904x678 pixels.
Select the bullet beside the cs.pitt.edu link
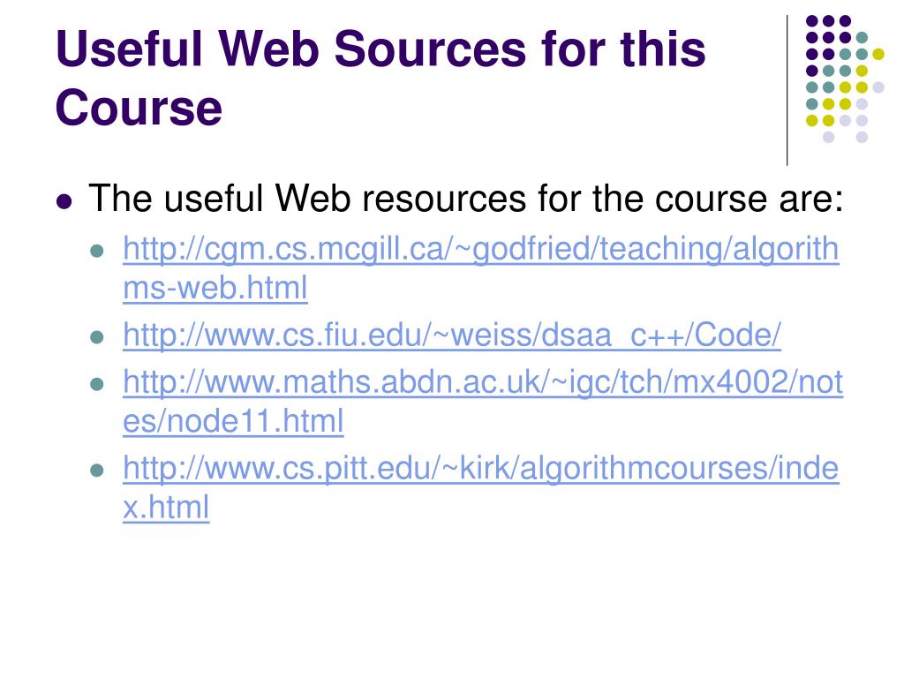98,471
